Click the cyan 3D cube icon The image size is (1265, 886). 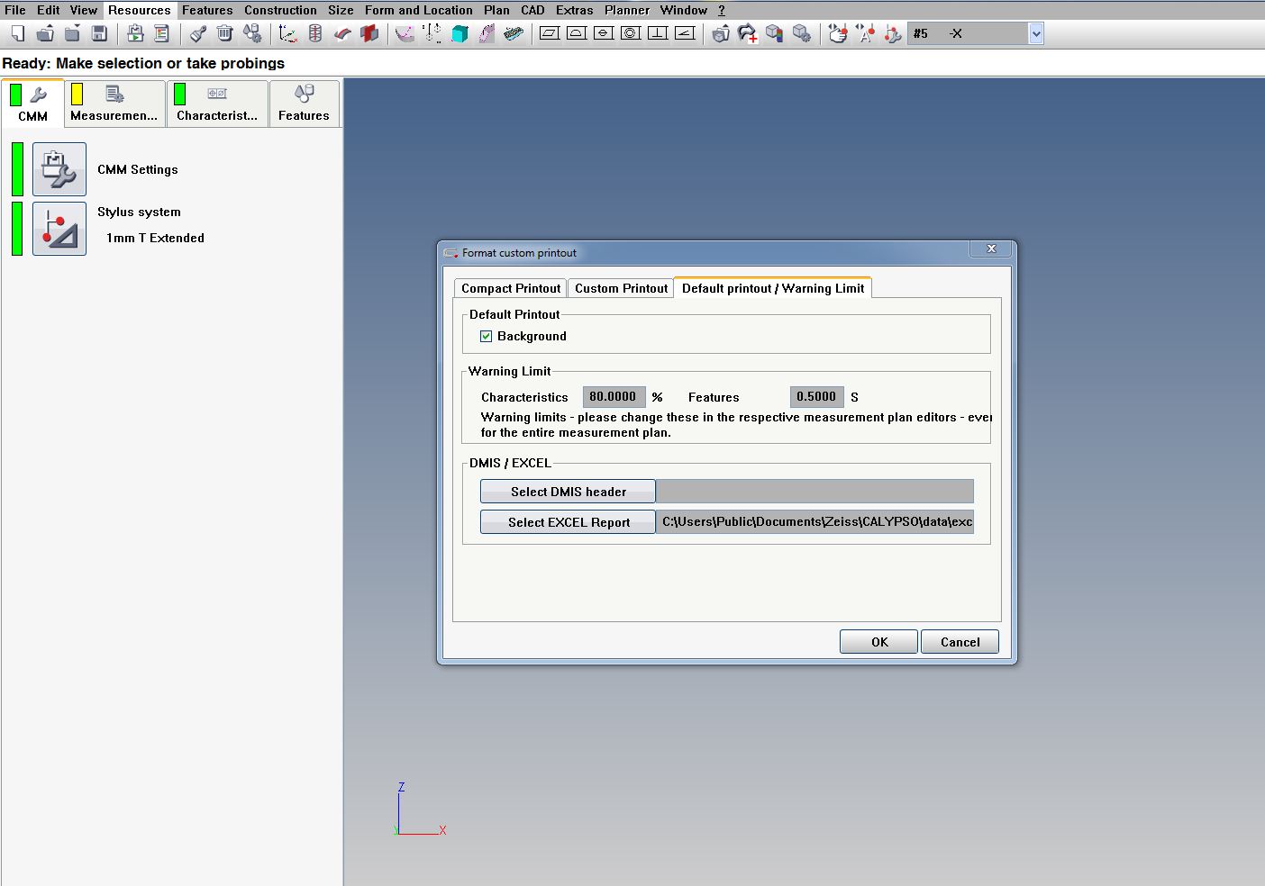tap(460, 34)
